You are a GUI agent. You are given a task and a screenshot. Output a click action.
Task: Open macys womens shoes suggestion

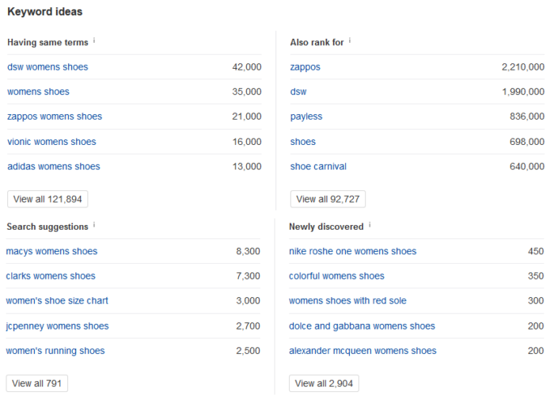(x=51, y=251)
